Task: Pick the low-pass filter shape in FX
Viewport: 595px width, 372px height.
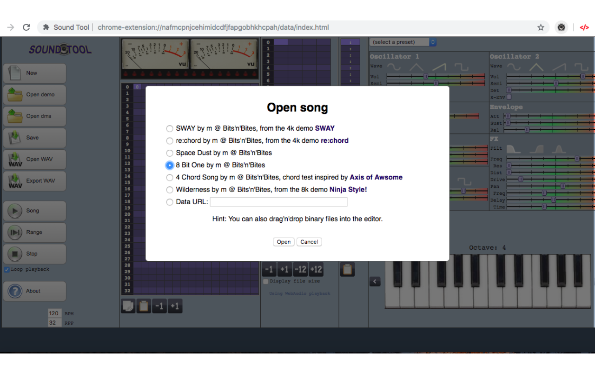Action: coord(514,149)
